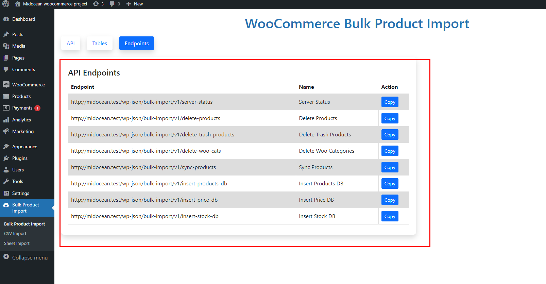Go to the Dashboard menu
Viewport: 546px width, 284px height.
tap(23, 19)
